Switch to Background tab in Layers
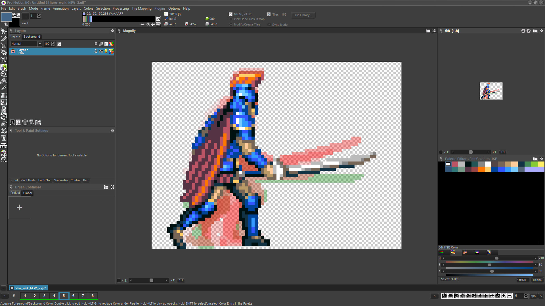 [31, 36]
